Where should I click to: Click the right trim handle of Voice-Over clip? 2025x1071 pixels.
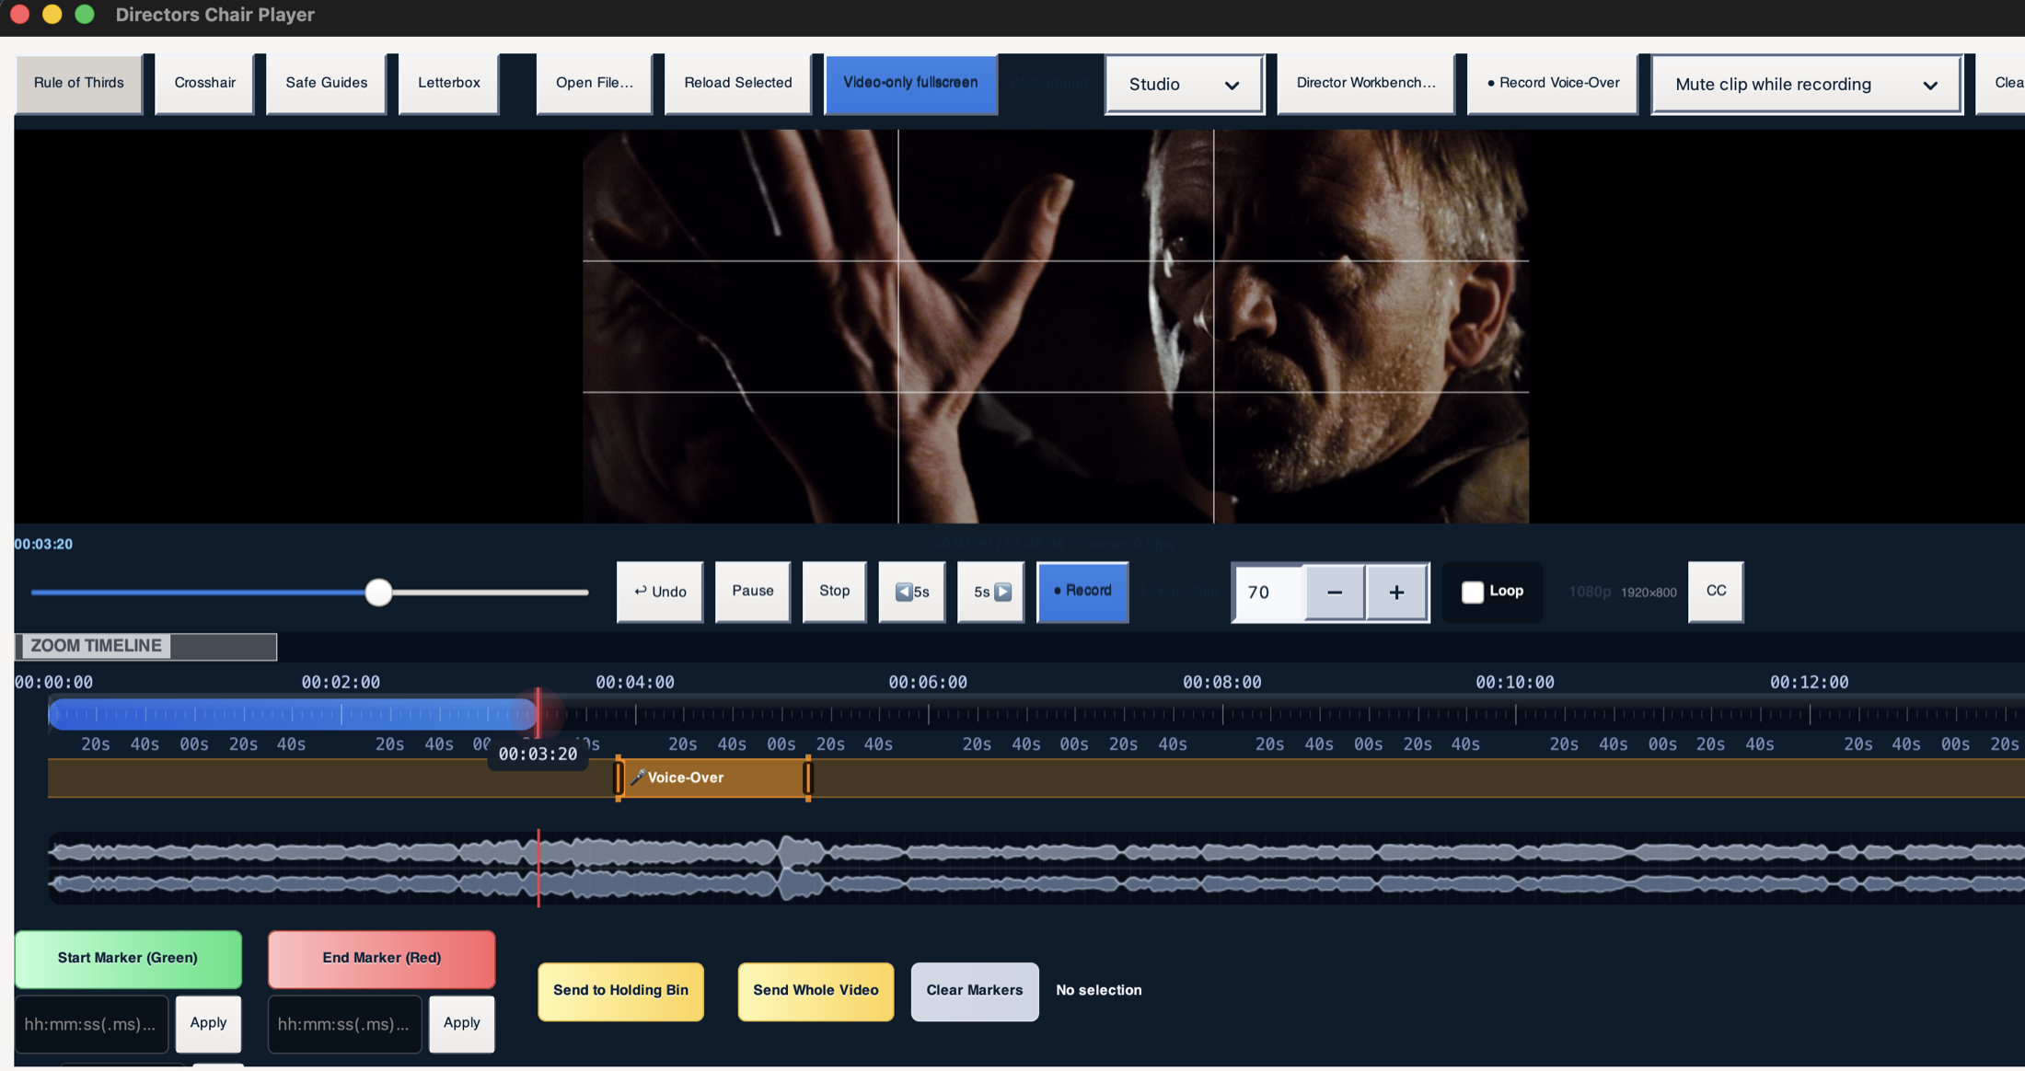click(808, 778)
